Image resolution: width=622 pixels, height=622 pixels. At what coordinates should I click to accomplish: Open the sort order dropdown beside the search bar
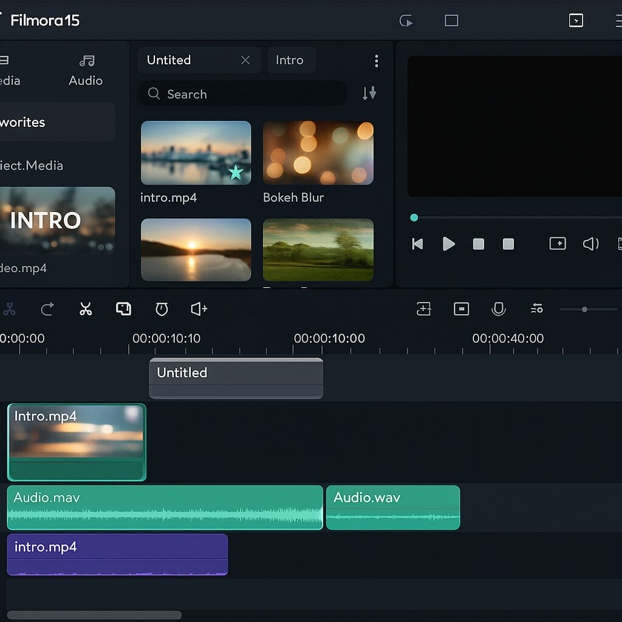369,94
